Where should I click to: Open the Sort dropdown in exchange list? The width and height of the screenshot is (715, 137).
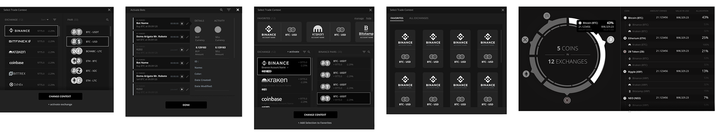point(45,20)
